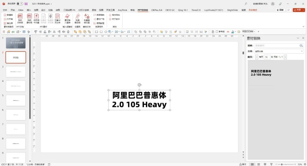Switch to normal view icon in status bar

pos(252,164)
